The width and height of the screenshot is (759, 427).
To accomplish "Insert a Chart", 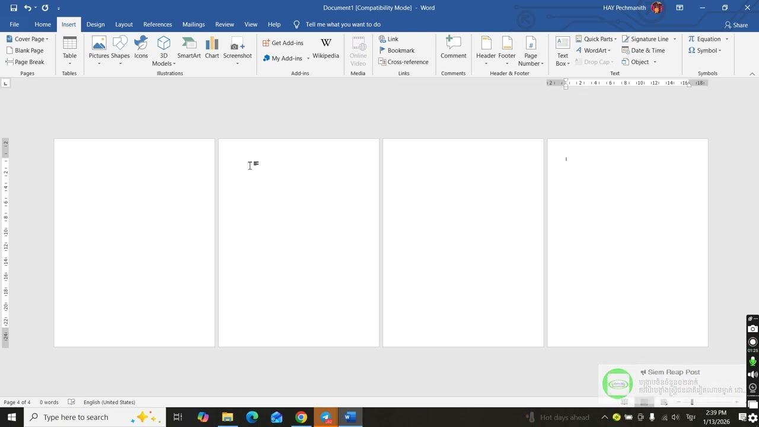I will 212,48.
